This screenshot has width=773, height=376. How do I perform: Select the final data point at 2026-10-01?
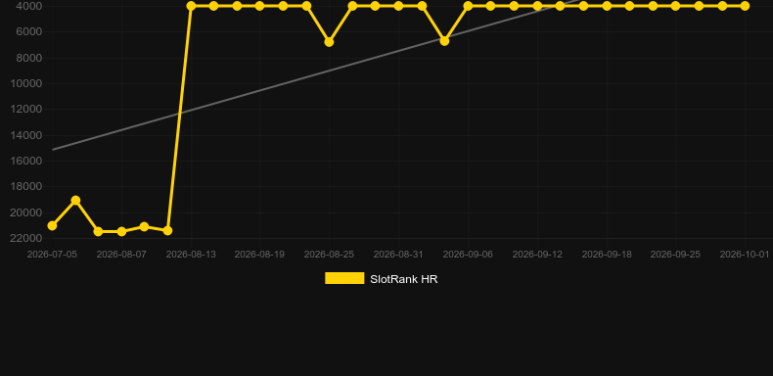(745, 6)
